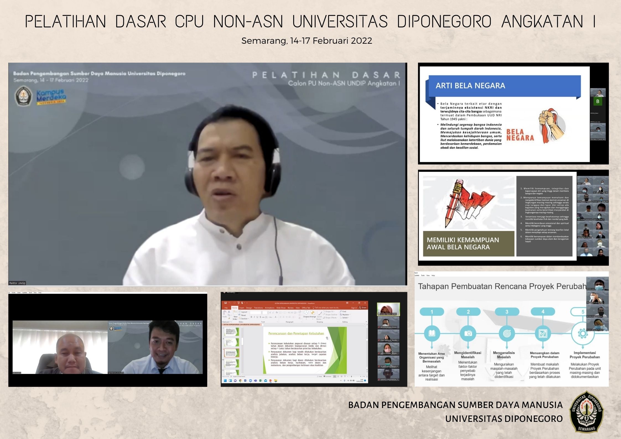Click Sign in on PowerPoint's title area
The height and width of the screenshot is (439, 621).
(x=354, y=308)
